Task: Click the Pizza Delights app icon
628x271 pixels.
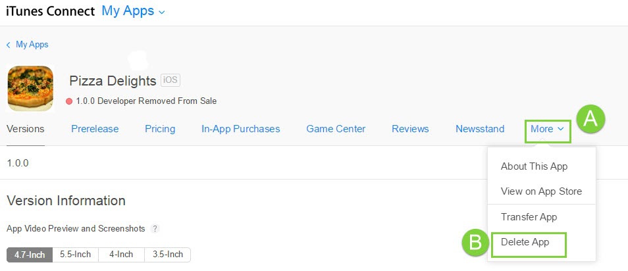Action: click(x=30, y=88)
